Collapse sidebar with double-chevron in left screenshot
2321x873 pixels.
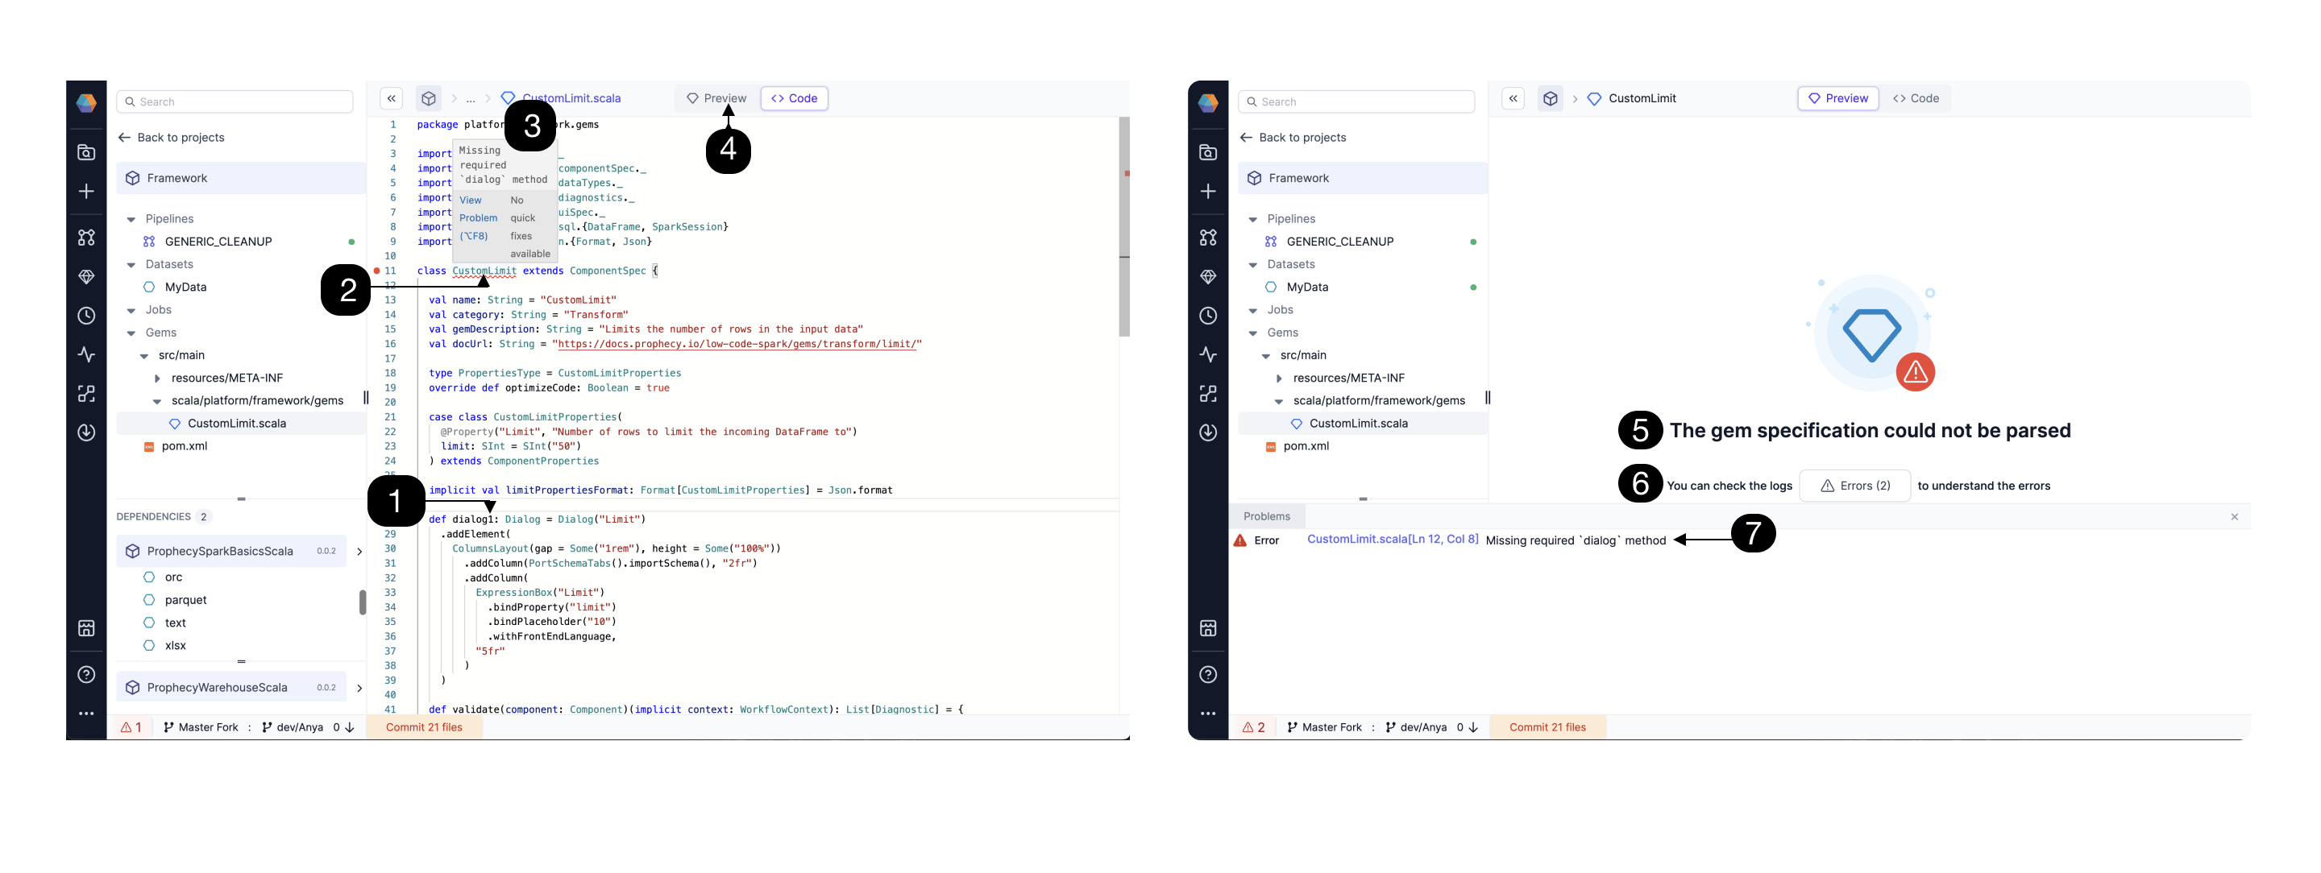click(x=391, y=98)
